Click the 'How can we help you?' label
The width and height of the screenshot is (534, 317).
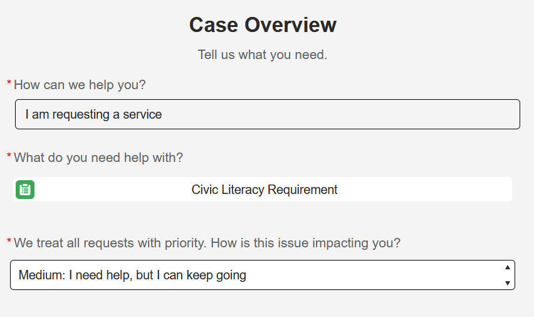pyautogui.click(x=80, y=85)
